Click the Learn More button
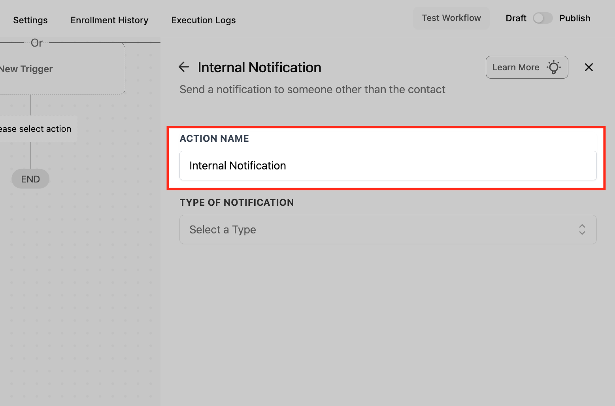Screen dimensions: 615x406 coord(527,67)
